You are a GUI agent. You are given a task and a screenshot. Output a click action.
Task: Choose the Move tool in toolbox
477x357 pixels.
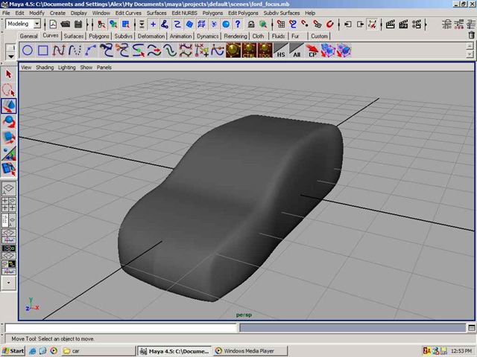[9, 106]
